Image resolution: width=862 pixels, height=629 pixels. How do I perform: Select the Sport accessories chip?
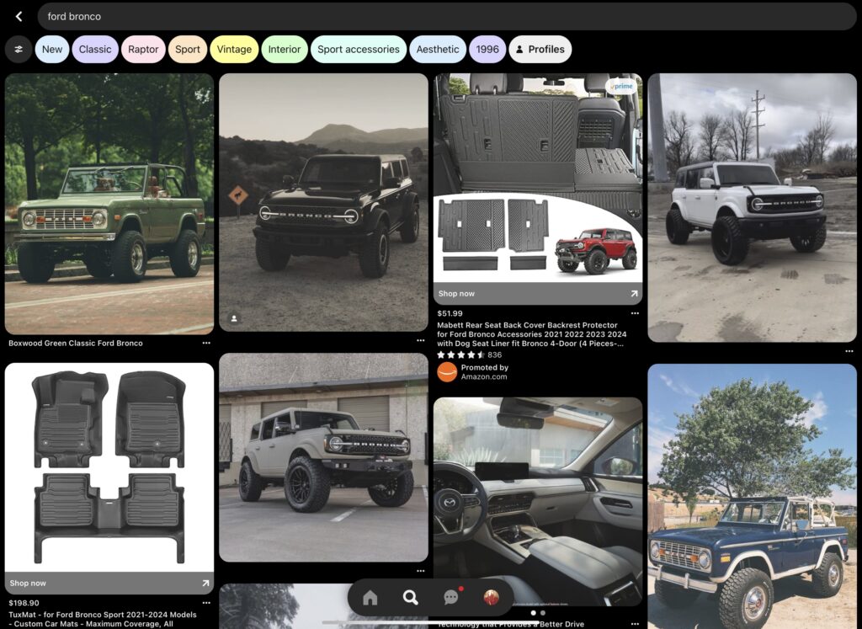point(359,50)
